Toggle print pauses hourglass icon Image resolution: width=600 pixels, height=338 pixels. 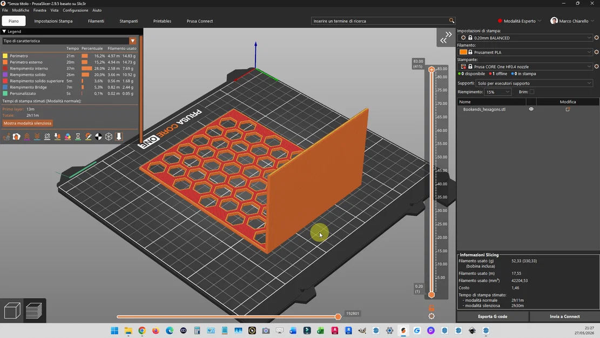(78, 136)
